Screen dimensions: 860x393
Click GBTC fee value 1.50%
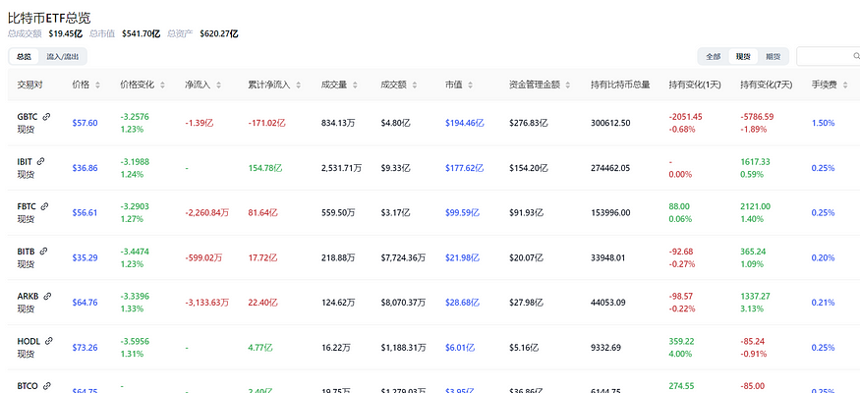tap(824, 123)
